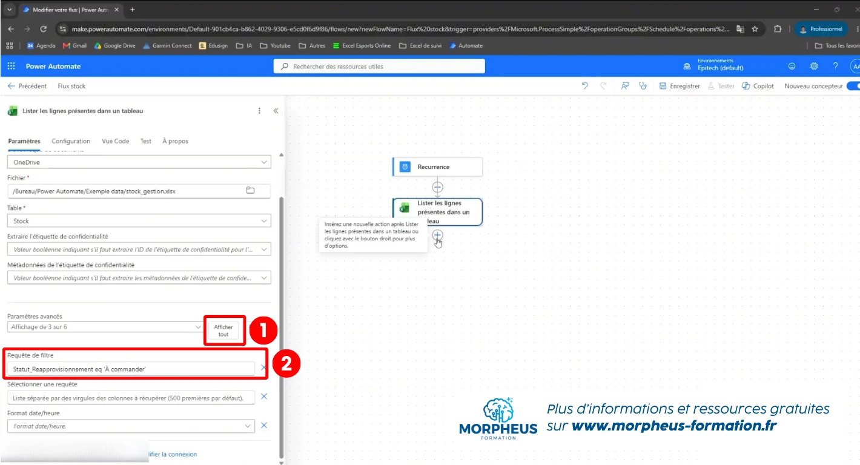Insert a step after Recurrence with the plus

(x=437, y=187)
